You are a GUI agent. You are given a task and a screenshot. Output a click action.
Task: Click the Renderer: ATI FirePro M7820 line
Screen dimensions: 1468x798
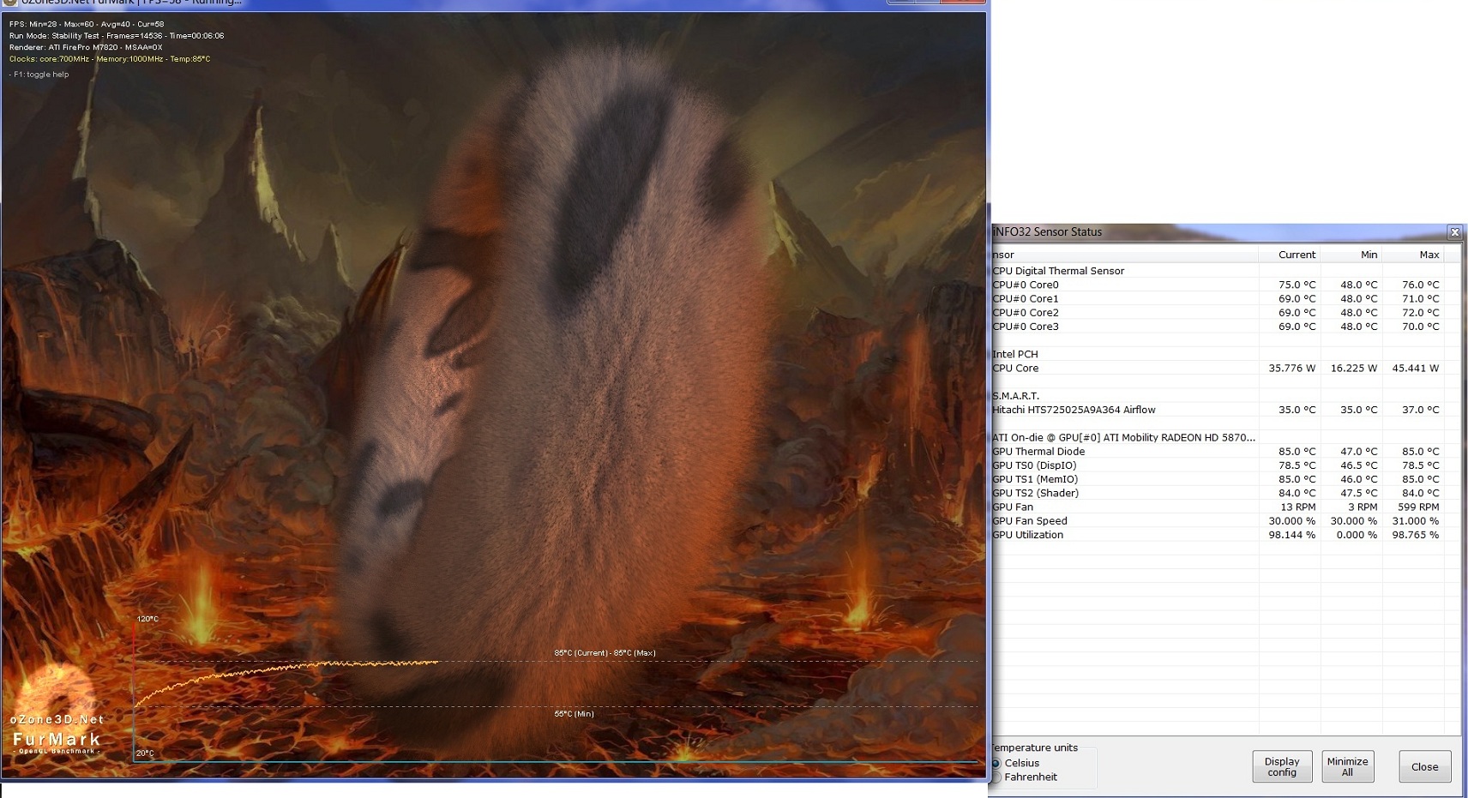(86, 47)
